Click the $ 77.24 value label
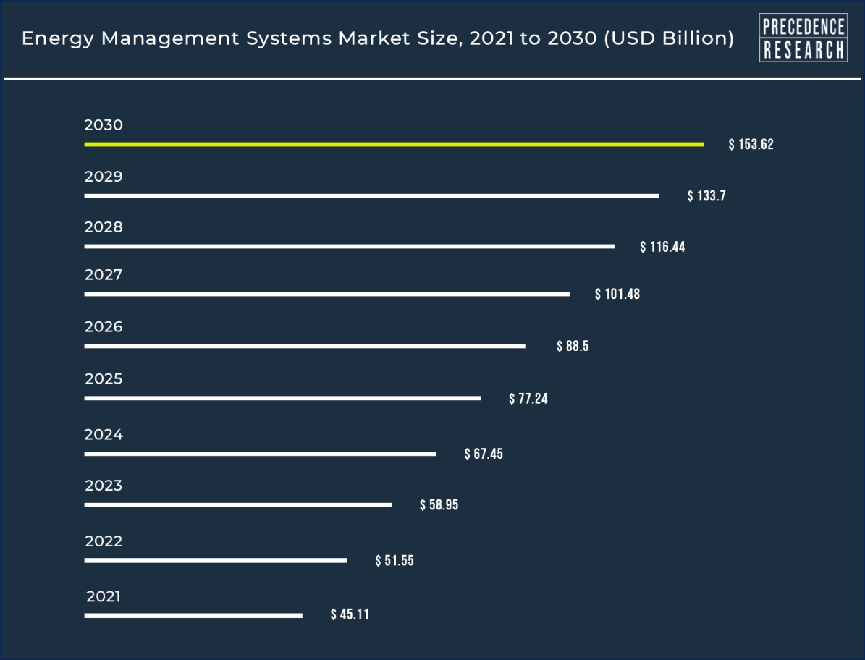865x660 pixels. (x=528, y=399)
